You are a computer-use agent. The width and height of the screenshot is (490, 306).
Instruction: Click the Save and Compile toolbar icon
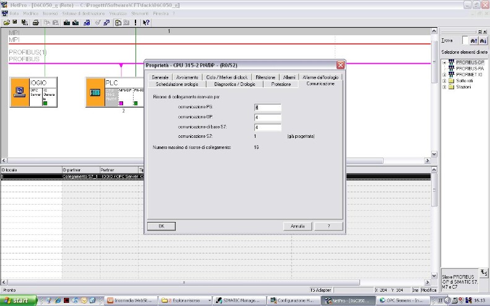click(x=24, y=22)
